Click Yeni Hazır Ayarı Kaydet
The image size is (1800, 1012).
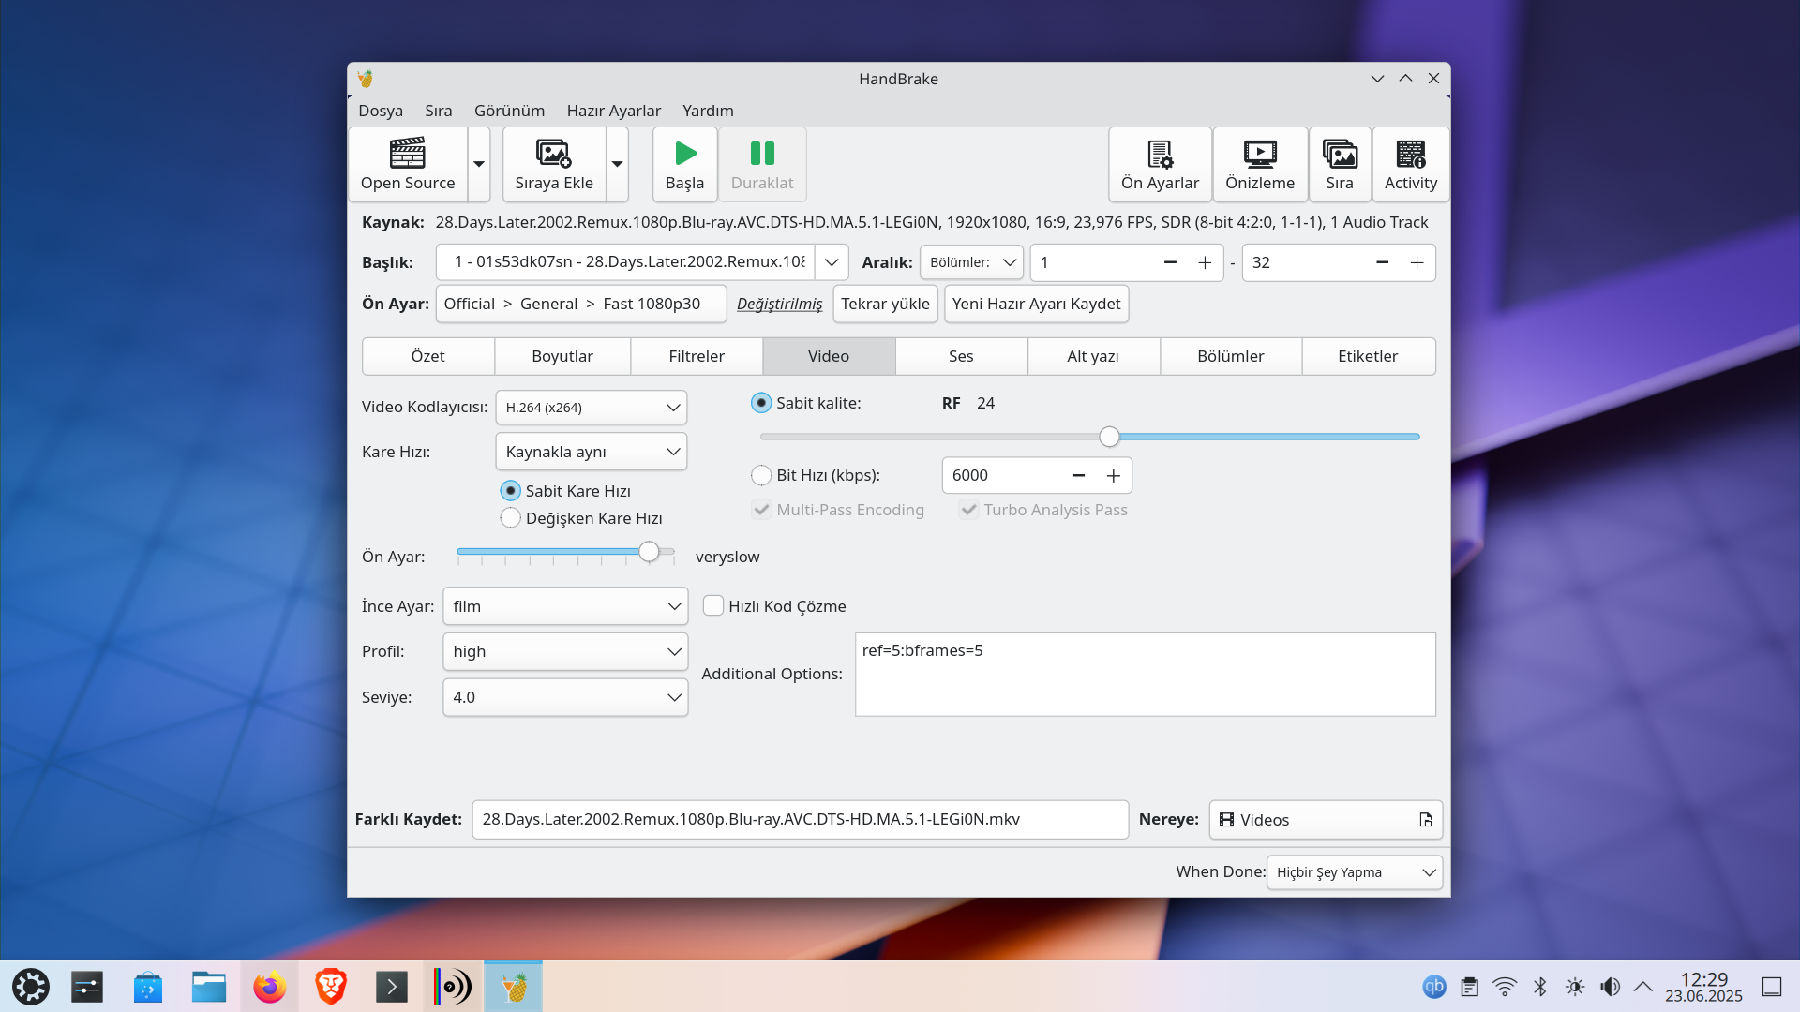1036,304
